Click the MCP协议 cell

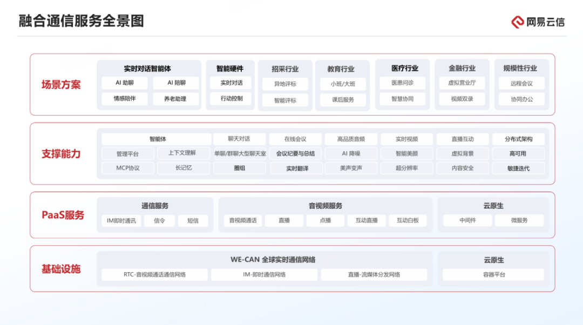point(127,168)
